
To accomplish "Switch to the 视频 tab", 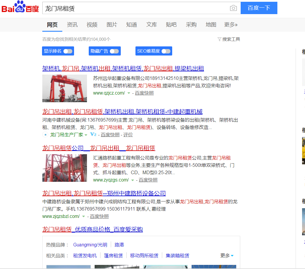I will point(92,25).
